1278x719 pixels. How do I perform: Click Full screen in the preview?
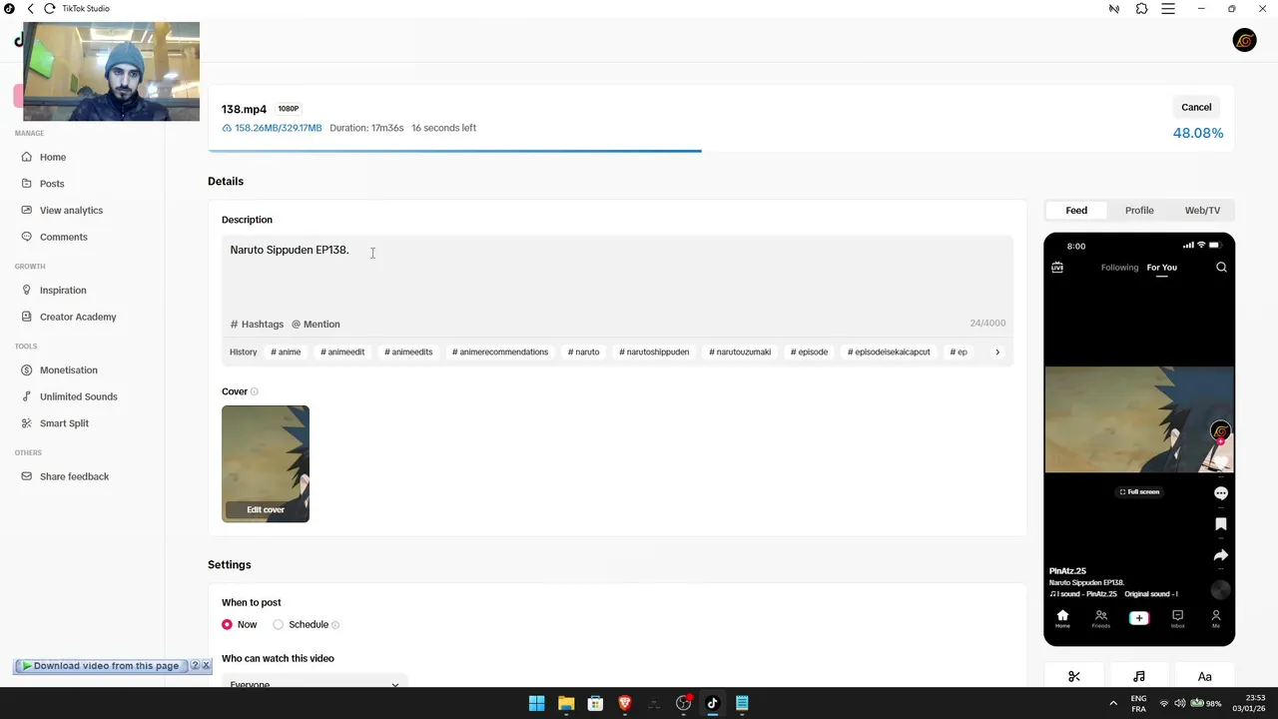point(1139,492)
